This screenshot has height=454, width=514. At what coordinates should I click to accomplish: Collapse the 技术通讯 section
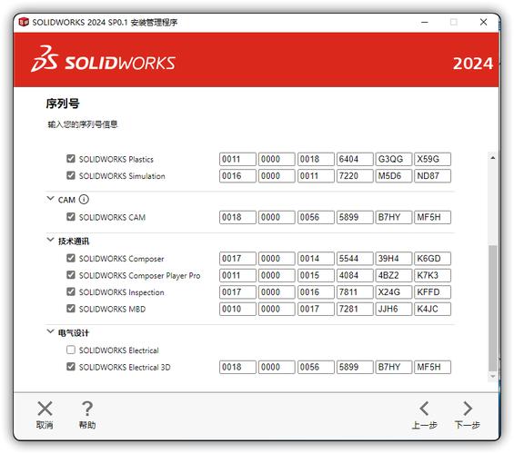coord(50,240)
